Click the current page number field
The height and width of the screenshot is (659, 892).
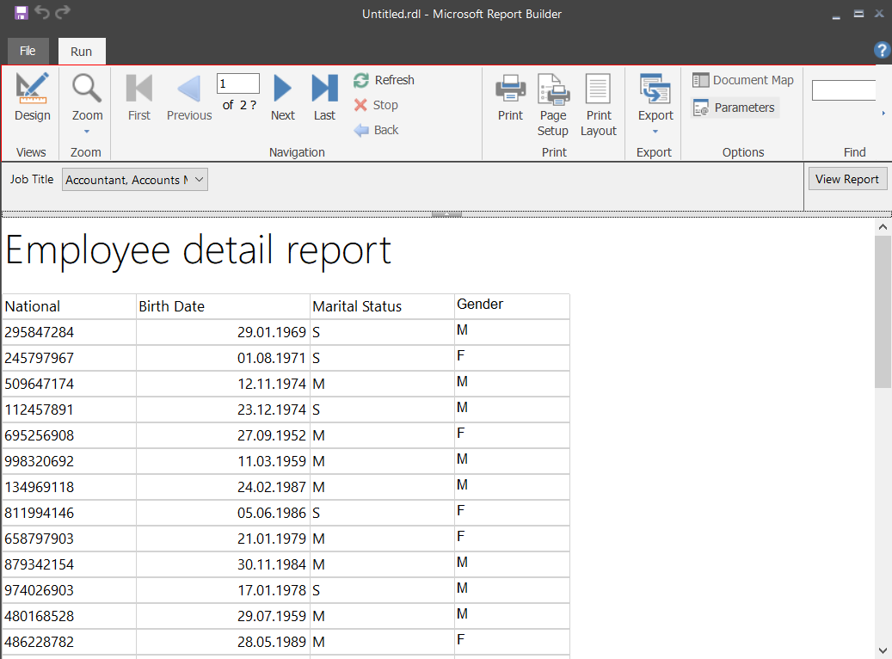[237, 83]
